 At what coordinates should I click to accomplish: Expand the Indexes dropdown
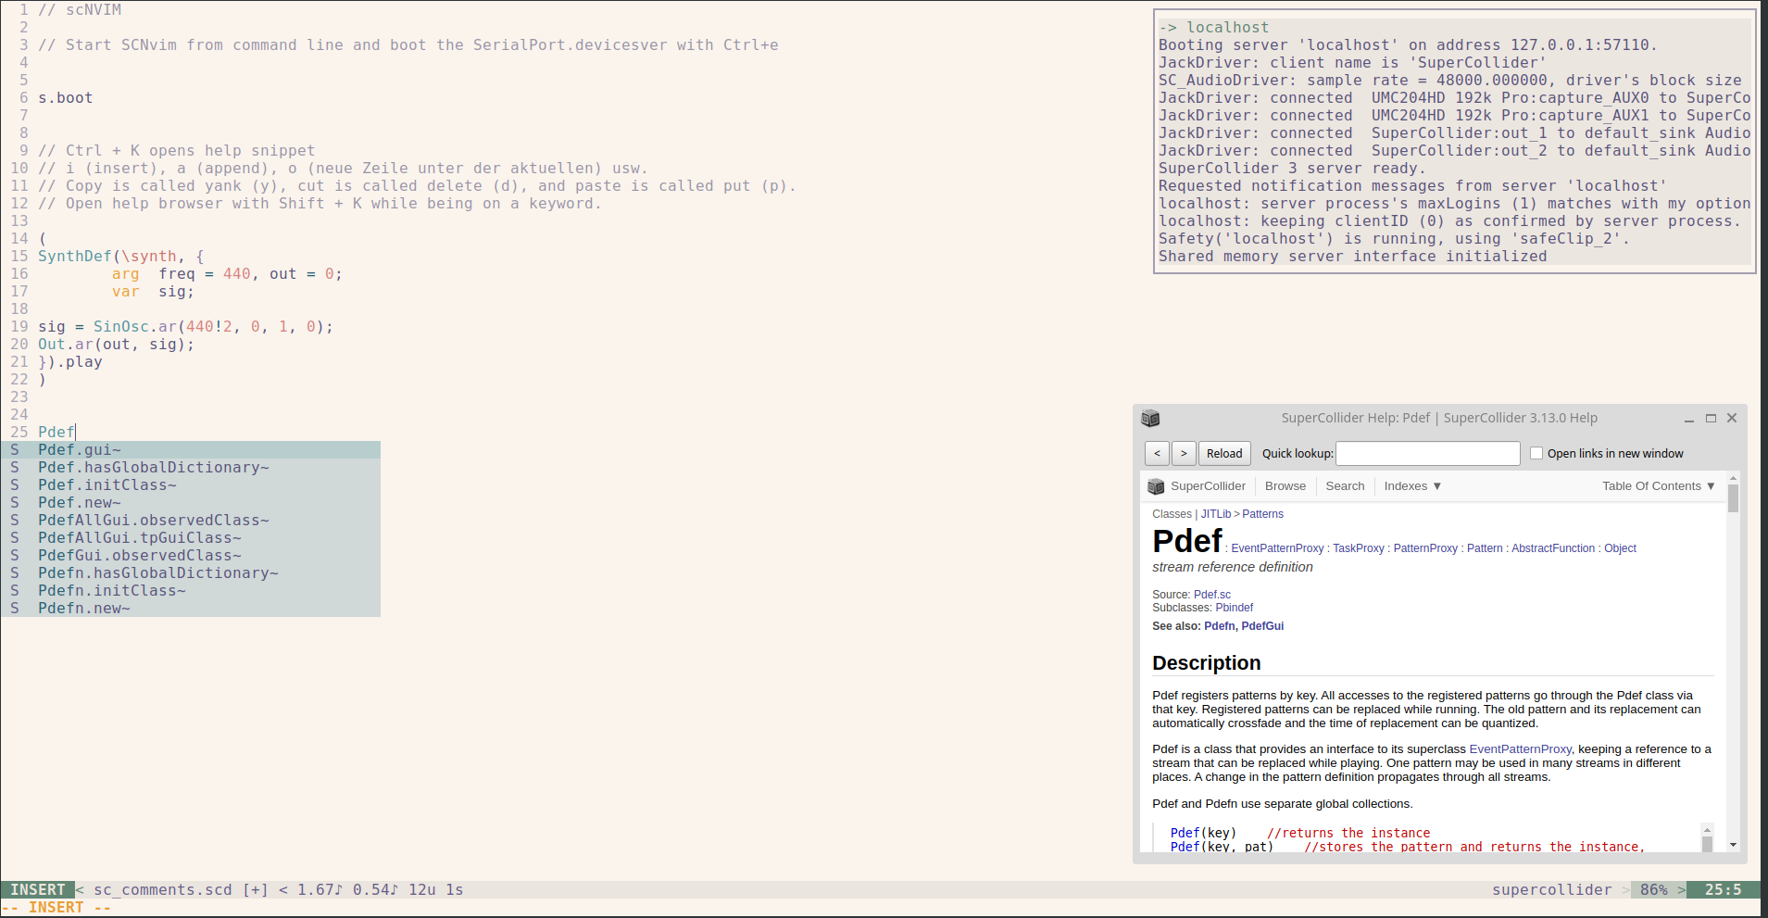click(1412, 486)
